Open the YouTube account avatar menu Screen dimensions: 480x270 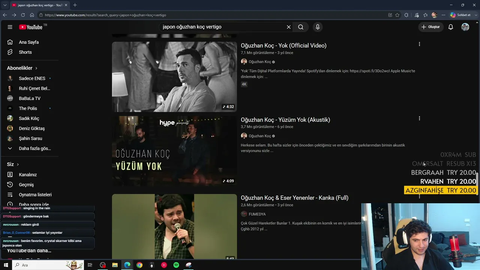point(465,27)
